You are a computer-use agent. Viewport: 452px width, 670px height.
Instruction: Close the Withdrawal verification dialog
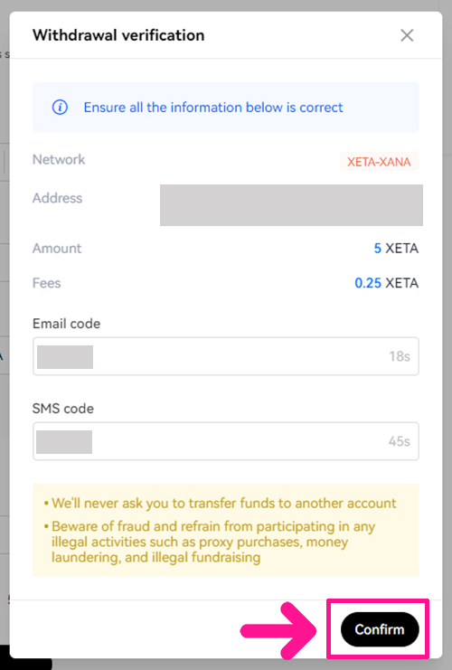tap(407, 35)
